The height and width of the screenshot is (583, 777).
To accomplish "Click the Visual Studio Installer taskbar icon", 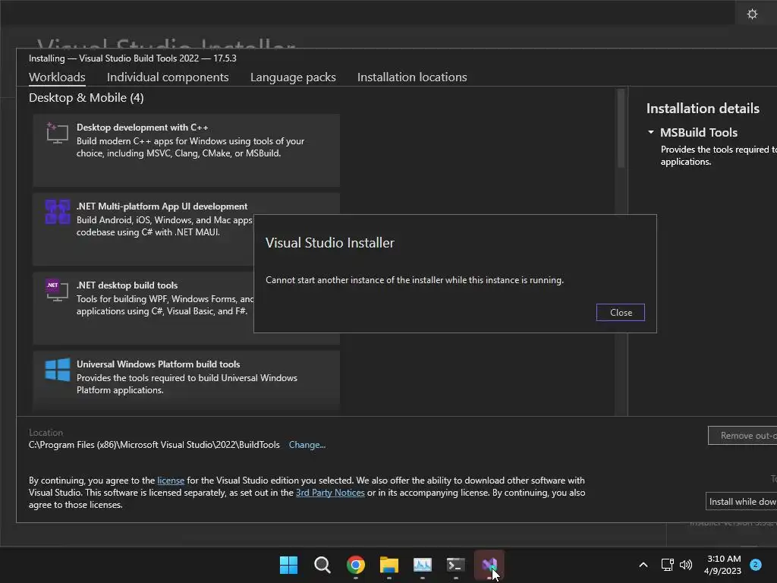I will 489,565.
